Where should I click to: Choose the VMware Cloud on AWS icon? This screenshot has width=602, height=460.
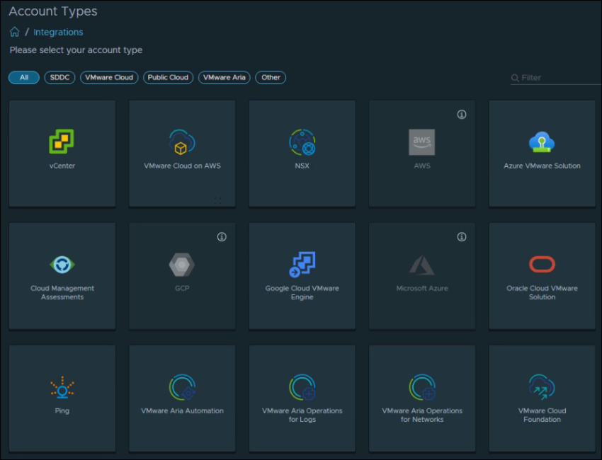182,142
